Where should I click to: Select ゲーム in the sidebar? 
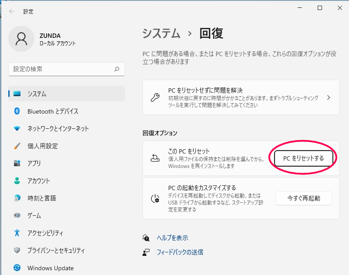(67, 215)
